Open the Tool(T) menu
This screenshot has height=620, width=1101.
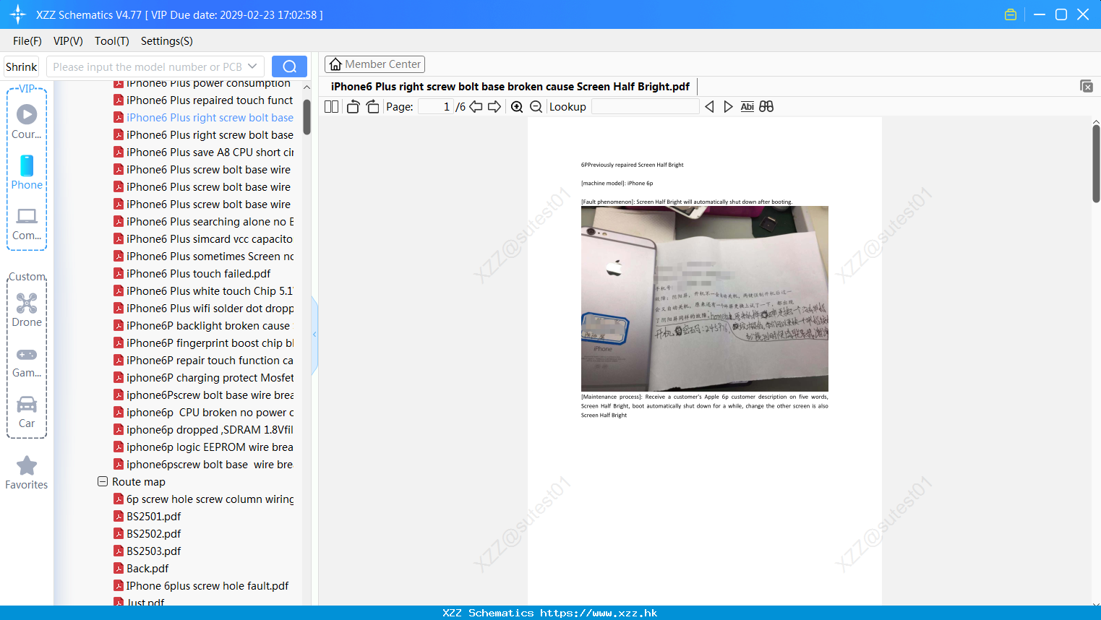[112, 41]
